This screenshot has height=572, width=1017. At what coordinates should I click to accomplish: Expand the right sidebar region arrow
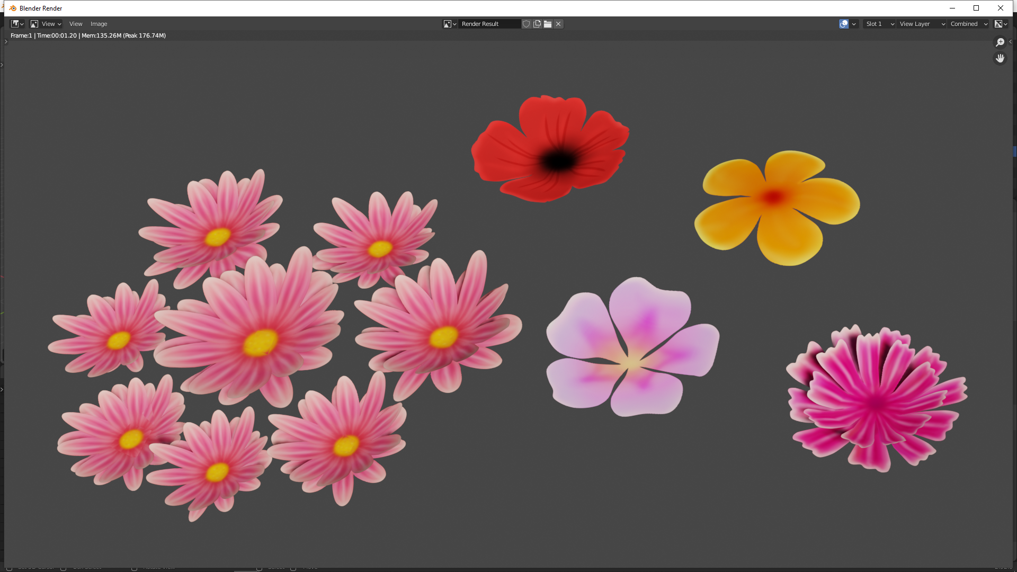pyautogui.click(x=1010, y=42)
